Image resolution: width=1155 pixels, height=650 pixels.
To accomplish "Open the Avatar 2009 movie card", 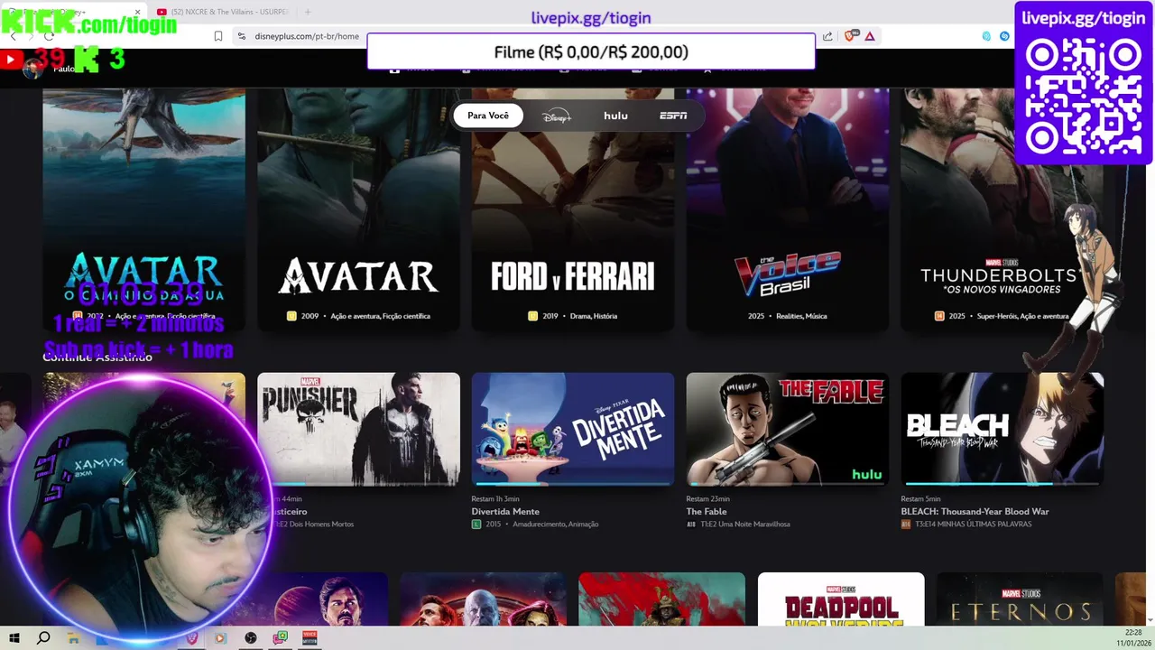I will pyautogui.click(x=359, y=209).
